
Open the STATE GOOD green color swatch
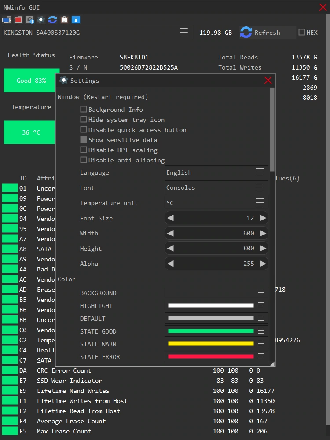point(216,331)
